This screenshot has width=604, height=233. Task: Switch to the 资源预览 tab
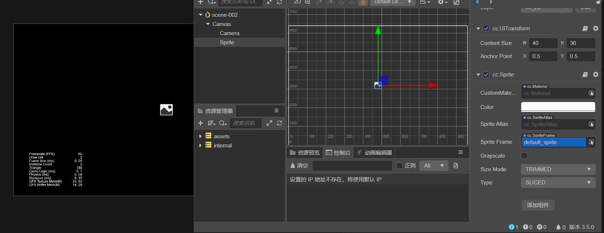(305, 153)
